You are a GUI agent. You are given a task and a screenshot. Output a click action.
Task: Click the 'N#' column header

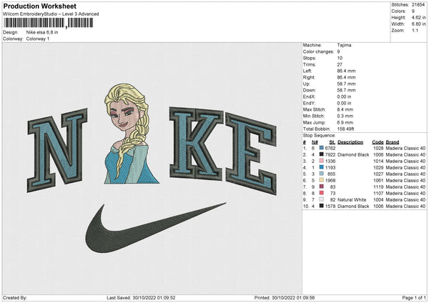[315, 142]
